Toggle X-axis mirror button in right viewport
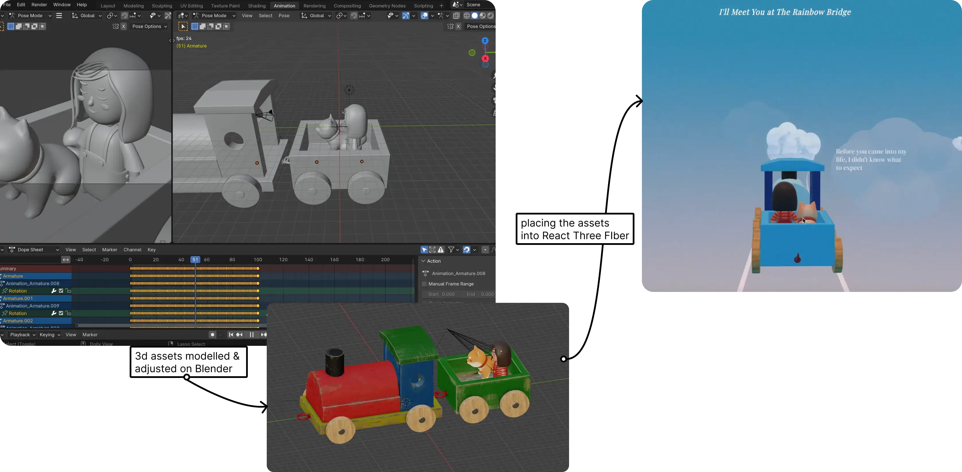The height and width of the screenshot is (472, 962). [459, 26]
